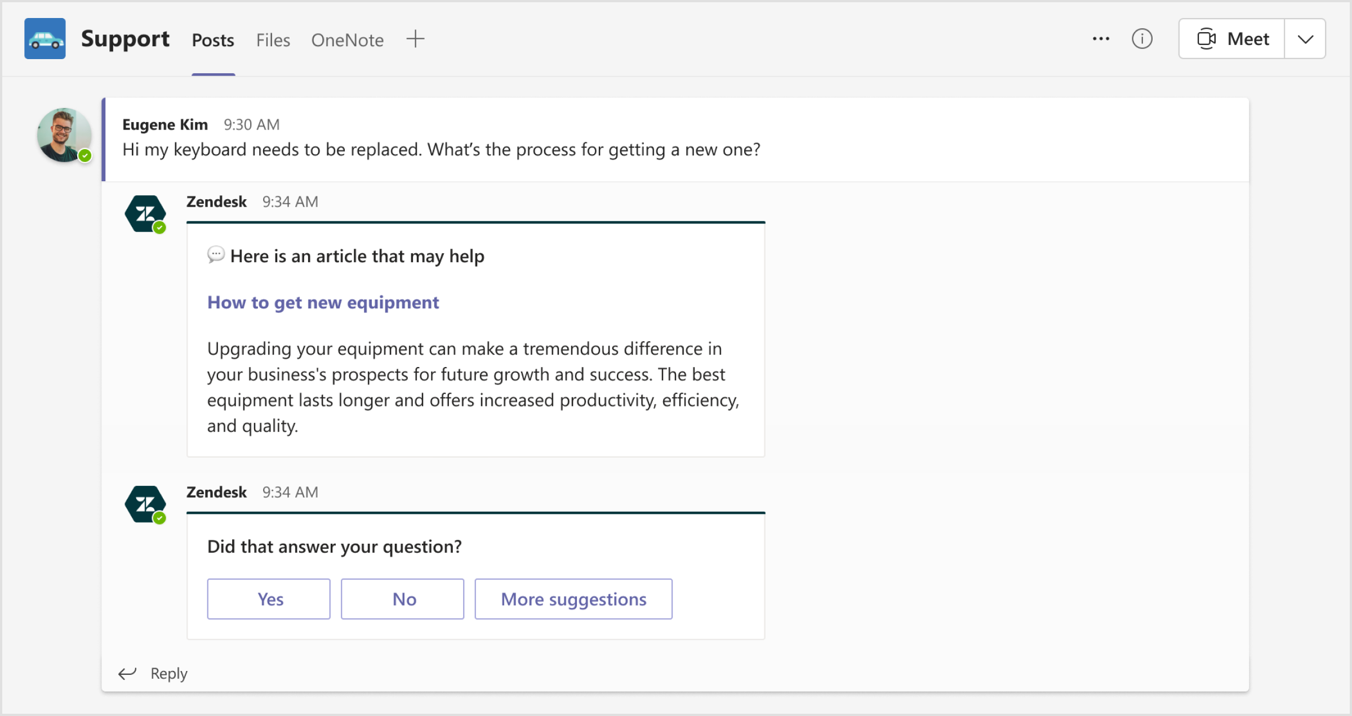Click the Zendesk bot hexagon avatar
The width and height of the screenshot is (1352, 716).
[x=145, y=213]
